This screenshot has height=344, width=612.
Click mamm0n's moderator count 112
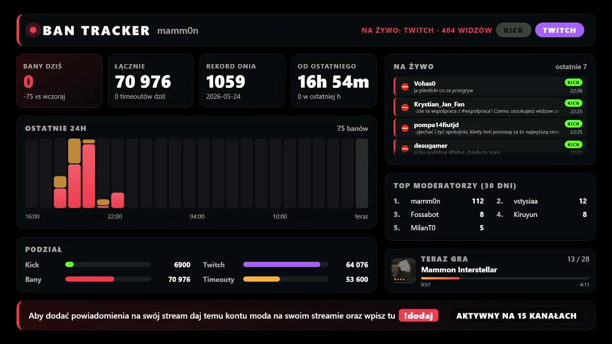tap(478, 201)
